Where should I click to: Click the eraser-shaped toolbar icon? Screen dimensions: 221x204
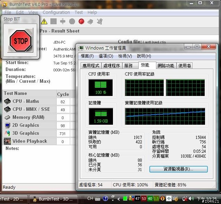[x=90, y=21]
